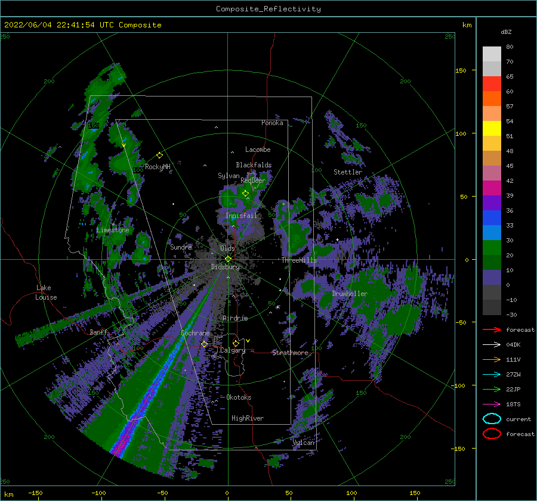Viewport: 537px width, 501px height.
Task: Click the Drumheller label
Action: point(350,294)
